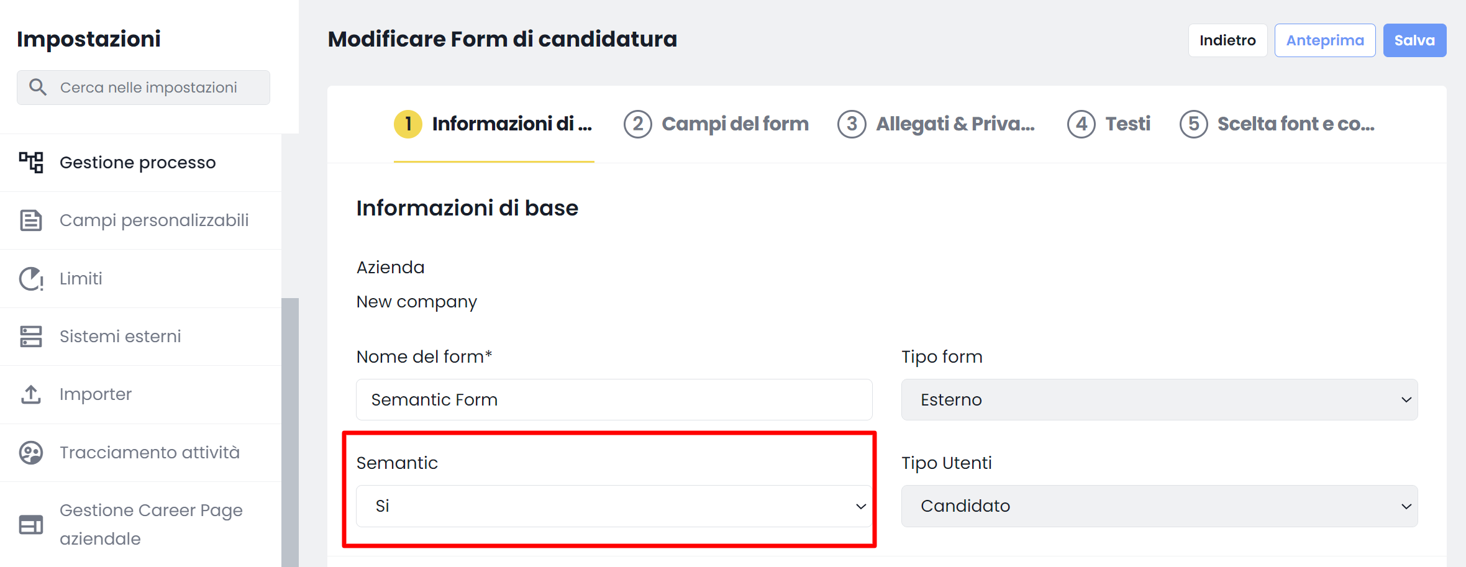Viewport: 1466px width, 567px height.
Task: Go to the Testi step tab
Action: pyautogui.click(x=1109, y=124)
